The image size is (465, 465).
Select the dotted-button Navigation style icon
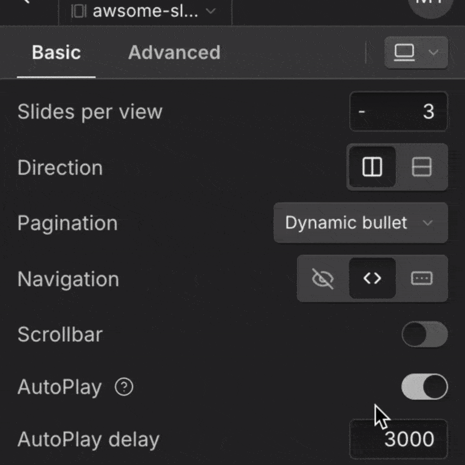pyautogui.click(x=422, y=278)
